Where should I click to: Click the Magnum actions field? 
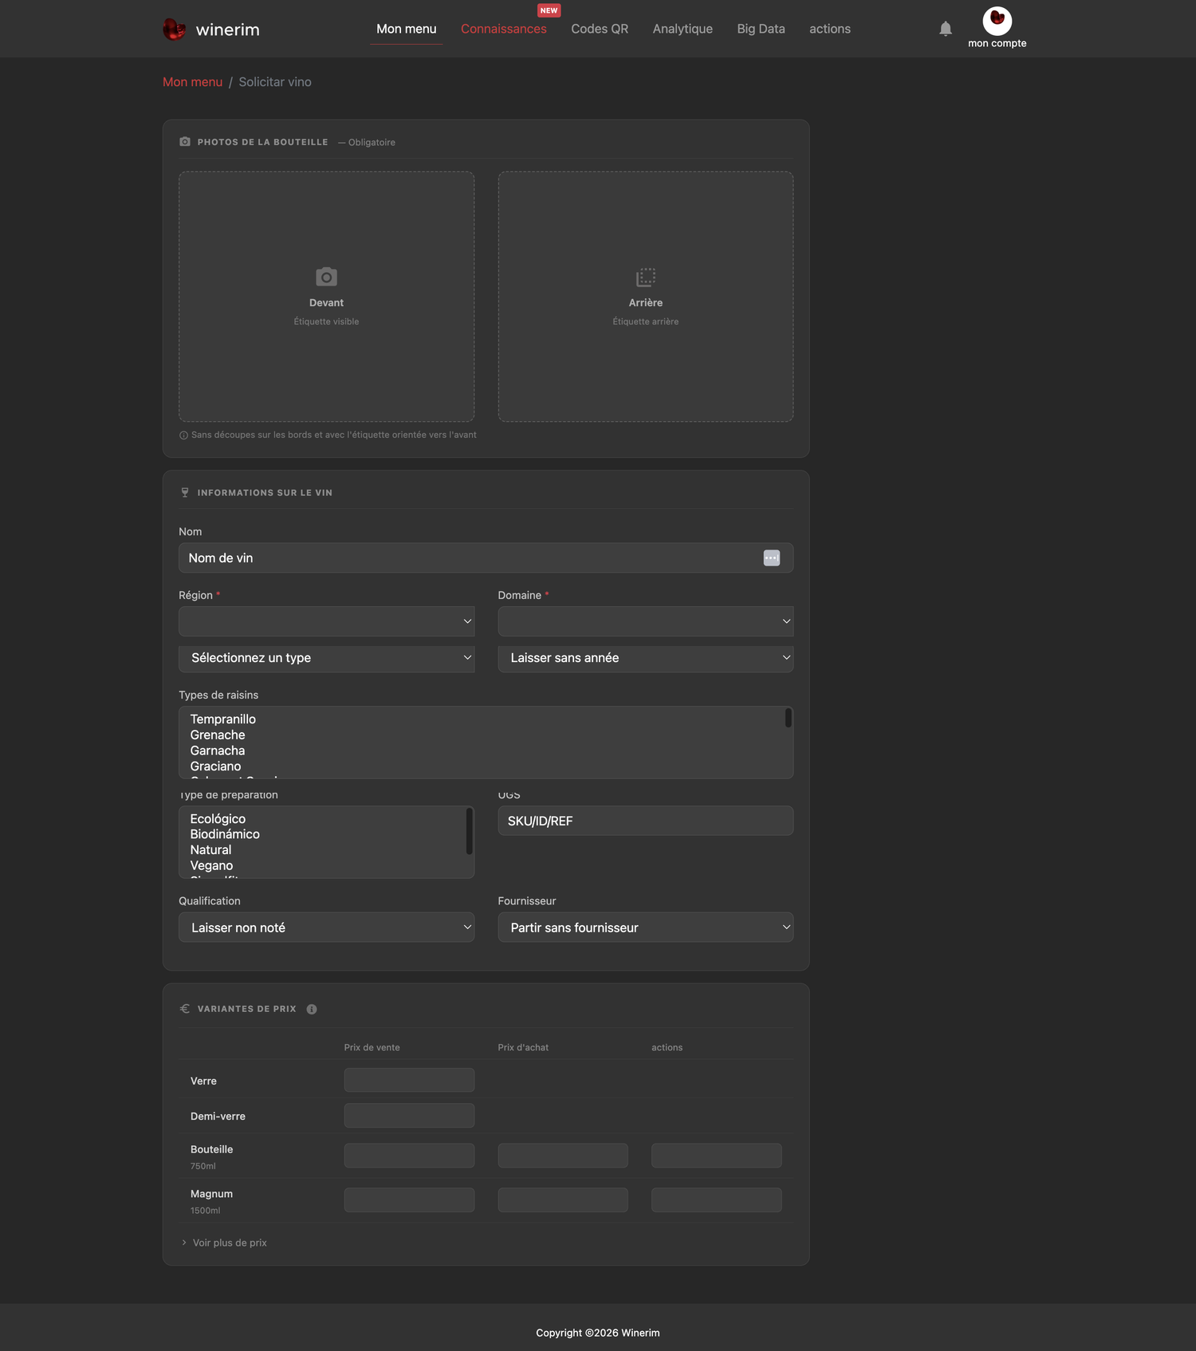(x=717, y=1200)
